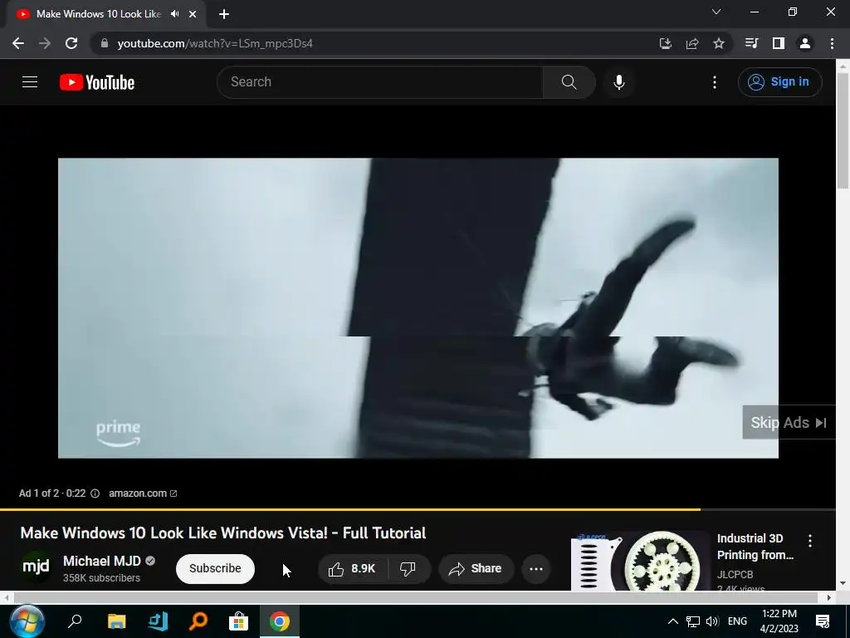Close the YouTube tab
850x638 pixels.
(193, 14)
